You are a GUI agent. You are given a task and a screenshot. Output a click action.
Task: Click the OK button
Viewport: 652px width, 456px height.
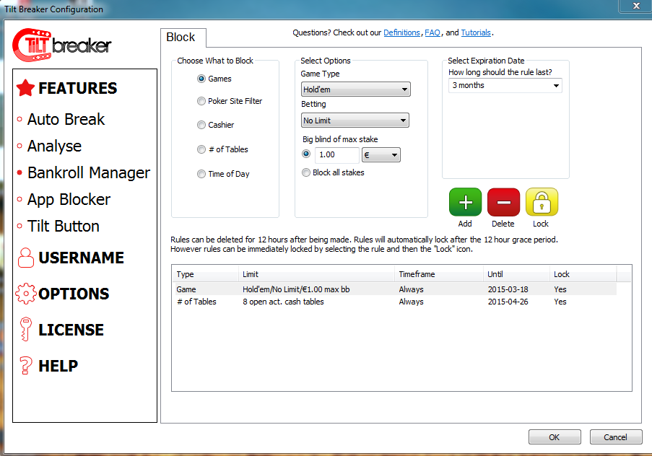point(555,437)
